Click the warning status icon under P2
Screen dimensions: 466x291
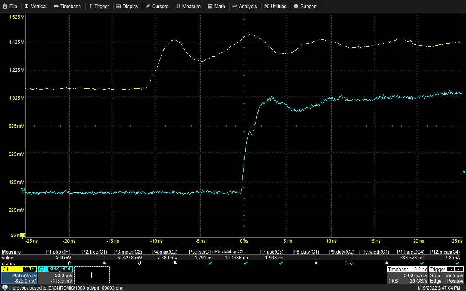coord(104,263)
